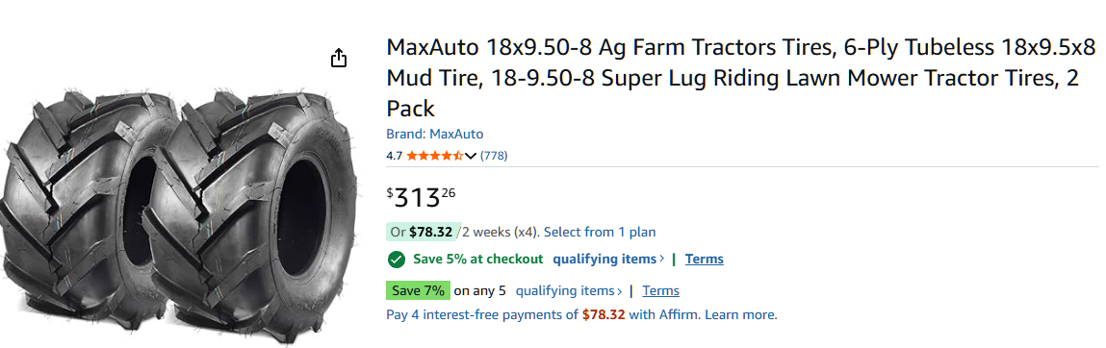Click the share icon above the product image
The width and height of the screenshot is (1106, 348).
339,58
